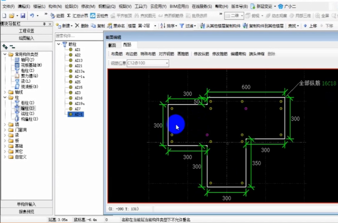Click the 绘图输入 navigation button
Viewport: 338px width, 223px height.
pyautogui.click(x=26, y=38)
